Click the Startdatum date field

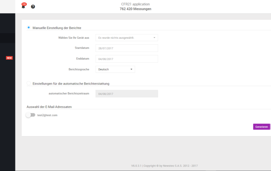pyautogui.click(x=127, y=48)
